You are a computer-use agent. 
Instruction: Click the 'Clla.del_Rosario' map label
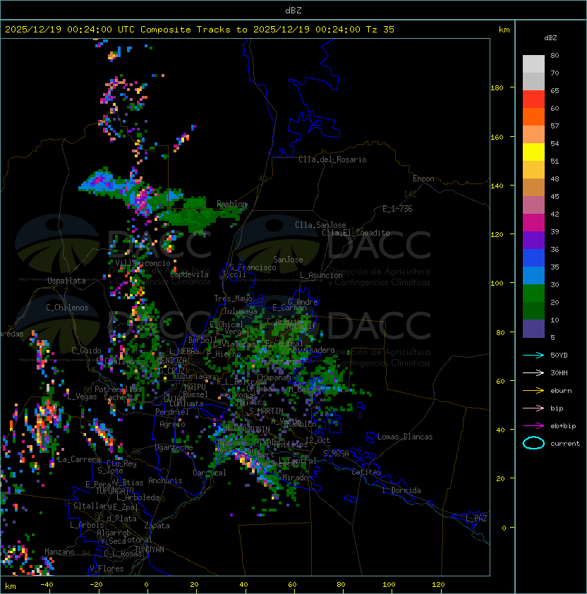332,159
